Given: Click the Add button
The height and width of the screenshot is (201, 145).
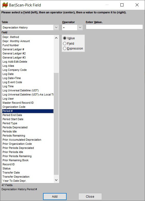Looking at the screenshot, I should point(55,197).
